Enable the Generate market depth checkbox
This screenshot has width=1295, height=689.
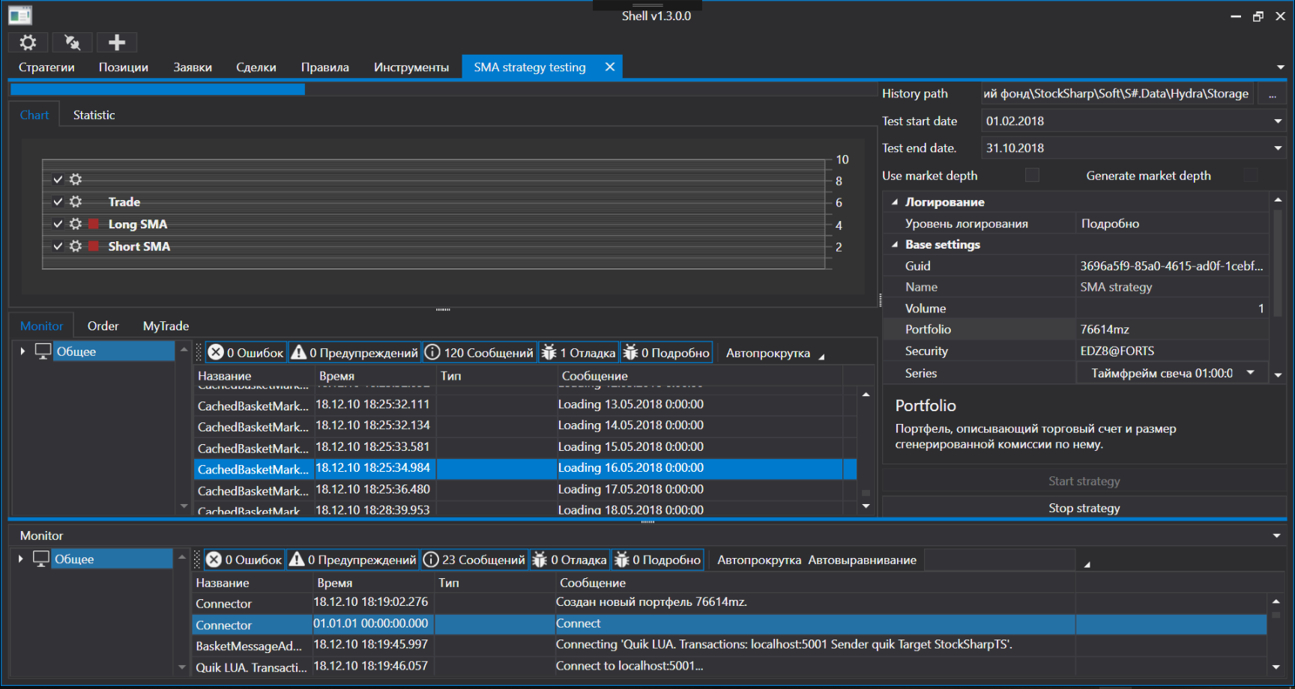point(1250,175)
